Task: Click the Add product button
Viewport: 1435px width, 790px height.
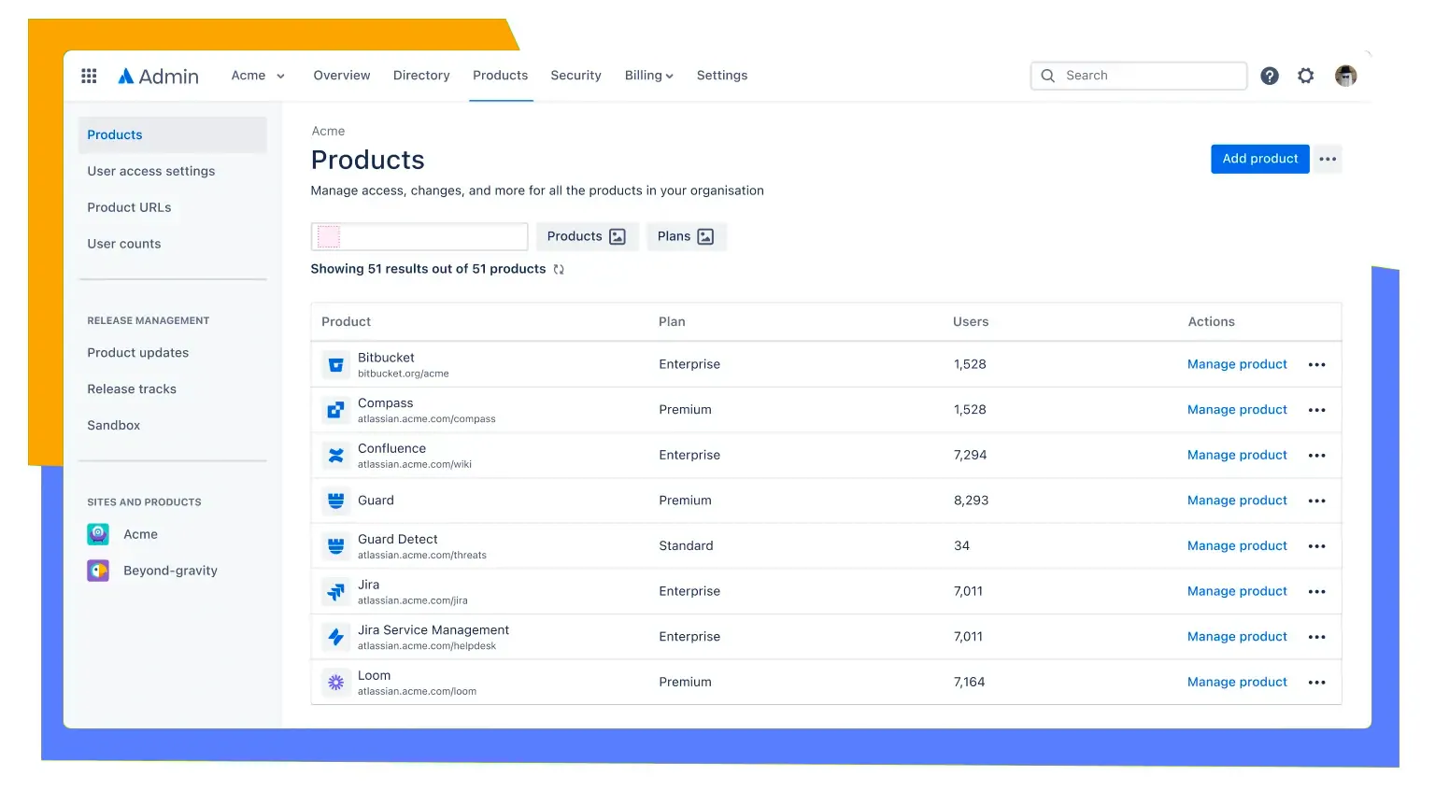Action: click(1259, 159)
